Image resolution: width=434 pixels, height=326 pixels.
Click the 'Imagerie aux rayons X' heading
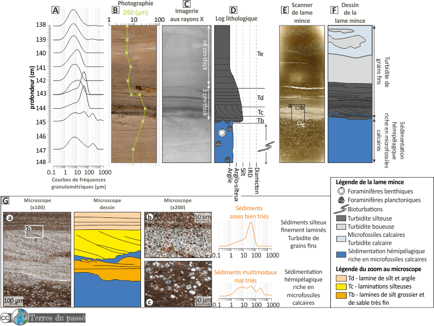pos(187,15)
